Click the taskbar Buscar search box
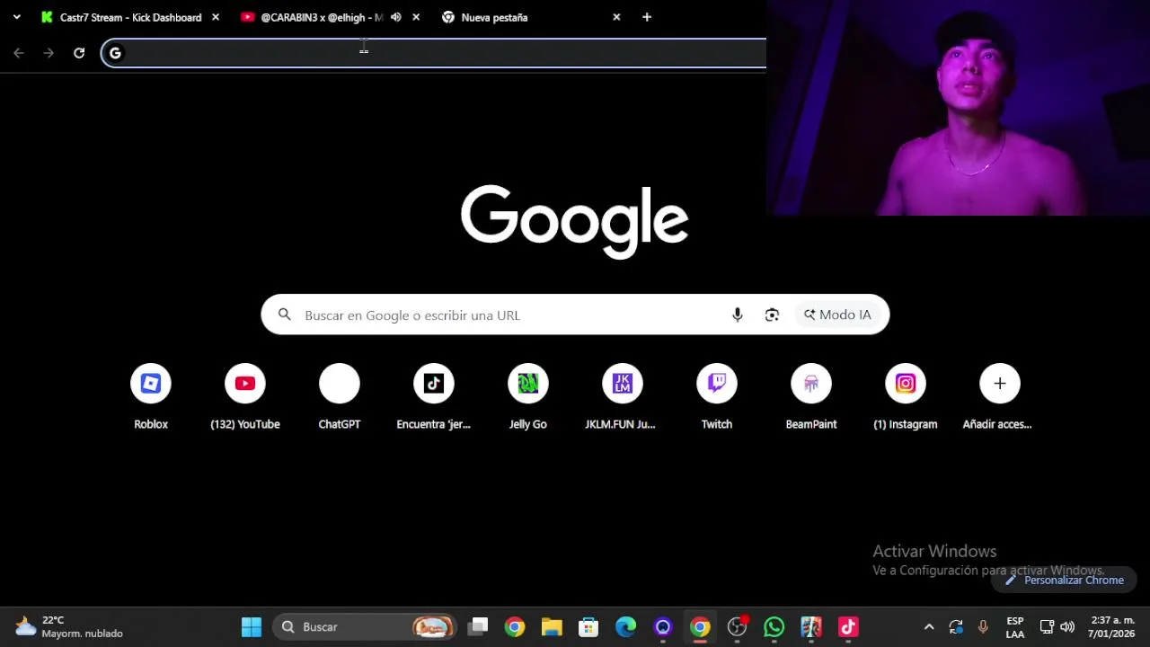Viewport: 1150px width, 647px height. [x=365, y=626]
